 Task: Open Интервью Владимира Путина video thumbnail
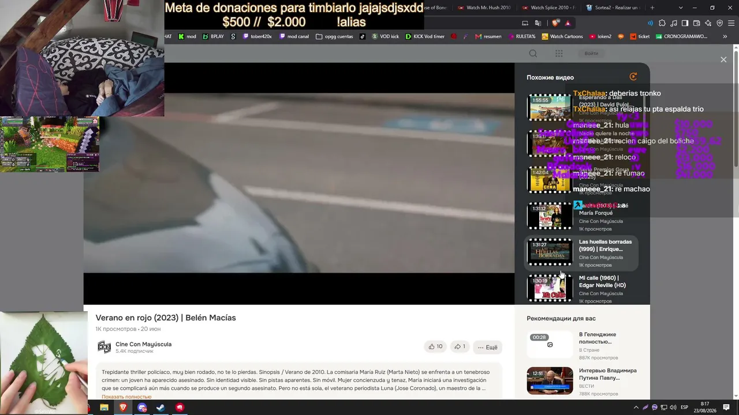point(550,380)
